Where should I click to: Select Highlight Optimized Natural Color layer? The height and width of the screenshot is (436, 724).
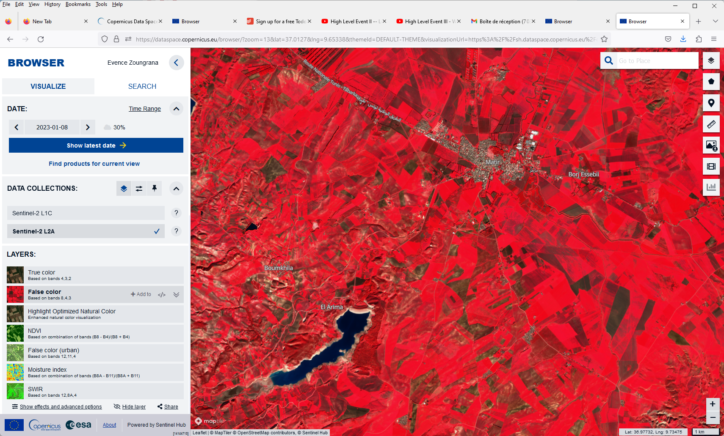coord(95,314)
